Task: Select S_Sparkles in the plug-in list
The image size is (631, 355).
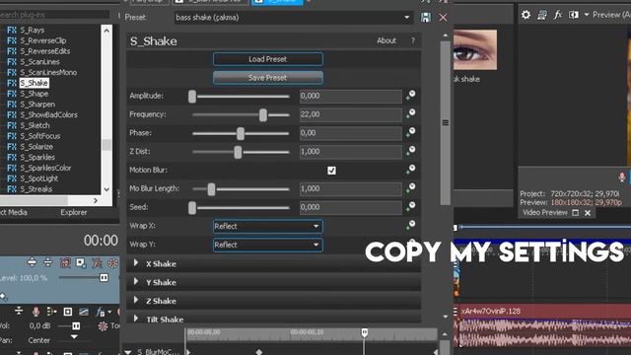Action: (x=37, y=158)
